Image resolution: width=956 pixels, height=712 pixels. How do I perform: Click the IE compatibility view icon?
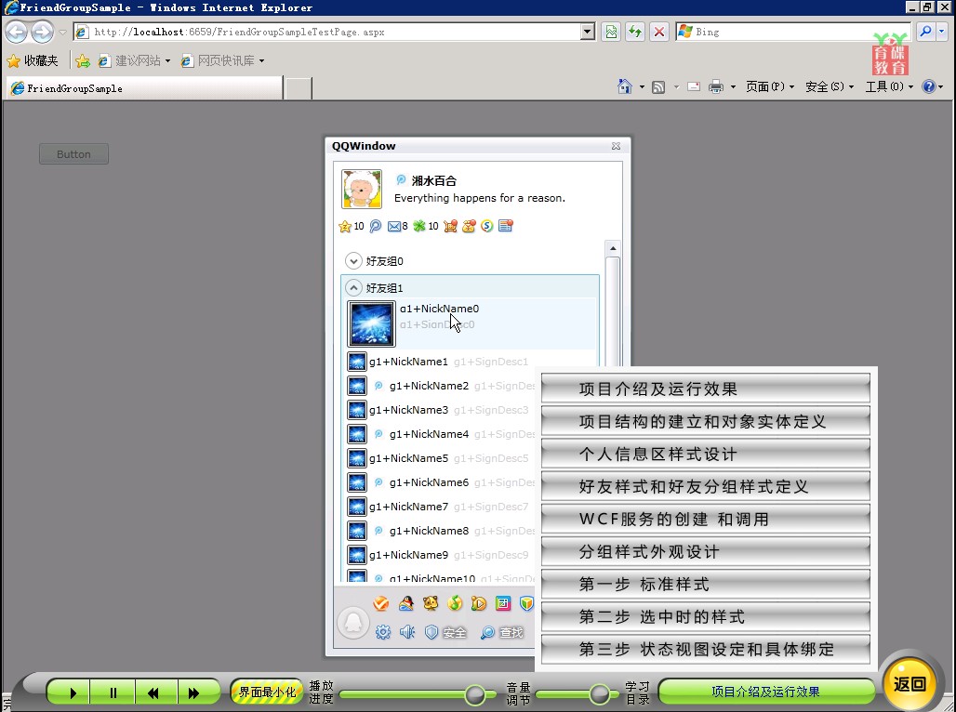coord(611,32)
